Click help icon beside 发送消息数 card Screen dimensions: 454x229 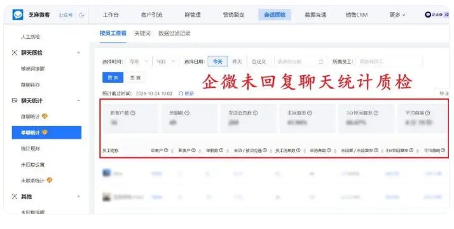[255, 113]
